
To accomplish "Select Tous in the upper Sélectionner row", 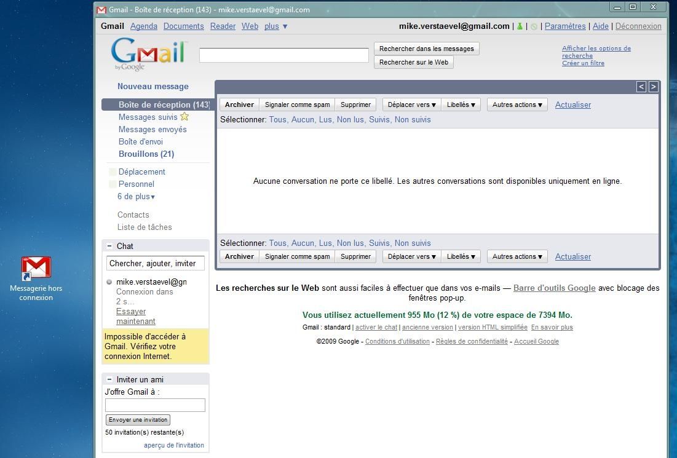I will point(277,120).
